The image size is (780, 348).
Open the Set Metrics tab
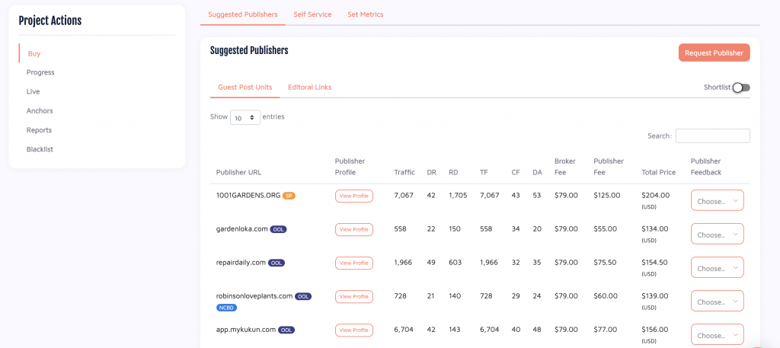point(365,14)
